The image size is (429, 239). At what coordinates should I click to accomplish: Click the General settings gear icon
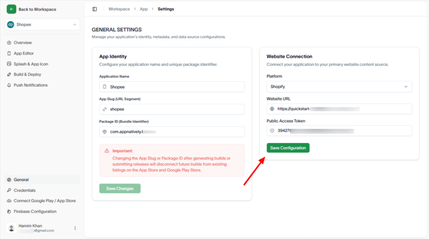click(x=9, y=180)
